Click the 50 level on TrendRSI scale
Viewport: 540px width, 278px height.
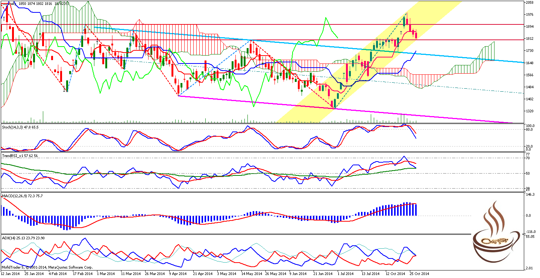528,174
